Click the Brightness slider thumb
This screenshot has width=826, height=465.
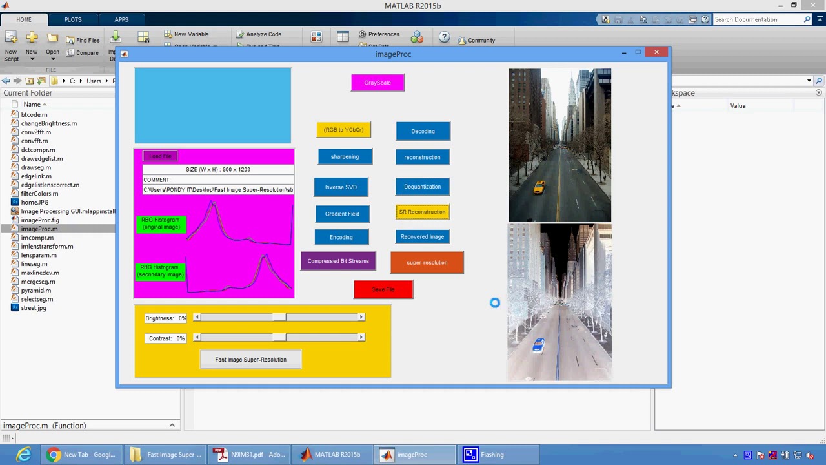(x=279, y=317)
